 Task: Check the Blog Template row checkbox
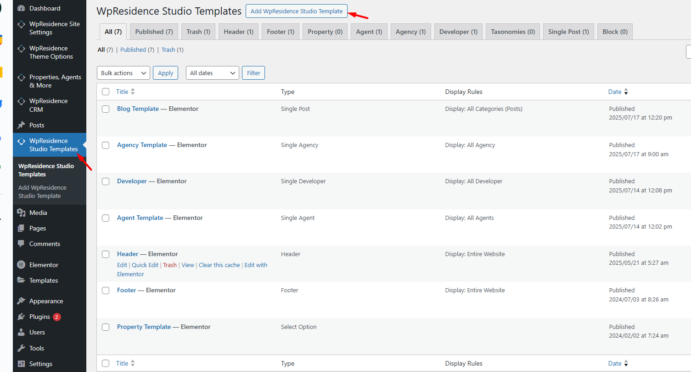pos(106,109)
